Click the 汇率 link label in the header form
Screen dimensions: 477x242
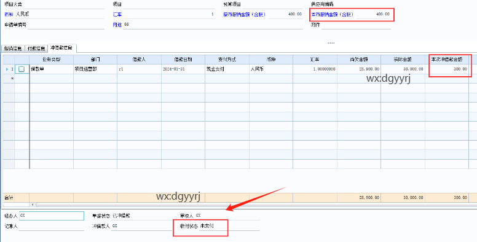click(117, 14)
